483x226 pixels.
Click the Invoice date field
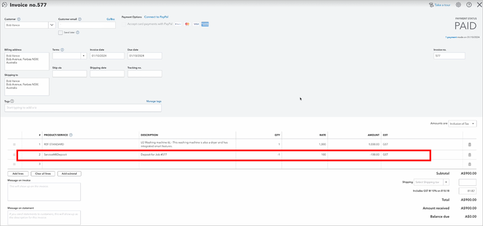[107, 56]
